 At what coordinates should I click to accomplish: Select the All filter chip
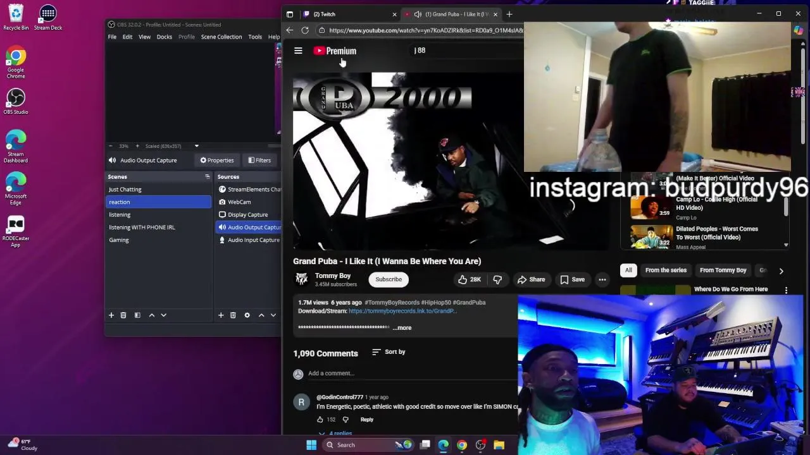point(628,270)
